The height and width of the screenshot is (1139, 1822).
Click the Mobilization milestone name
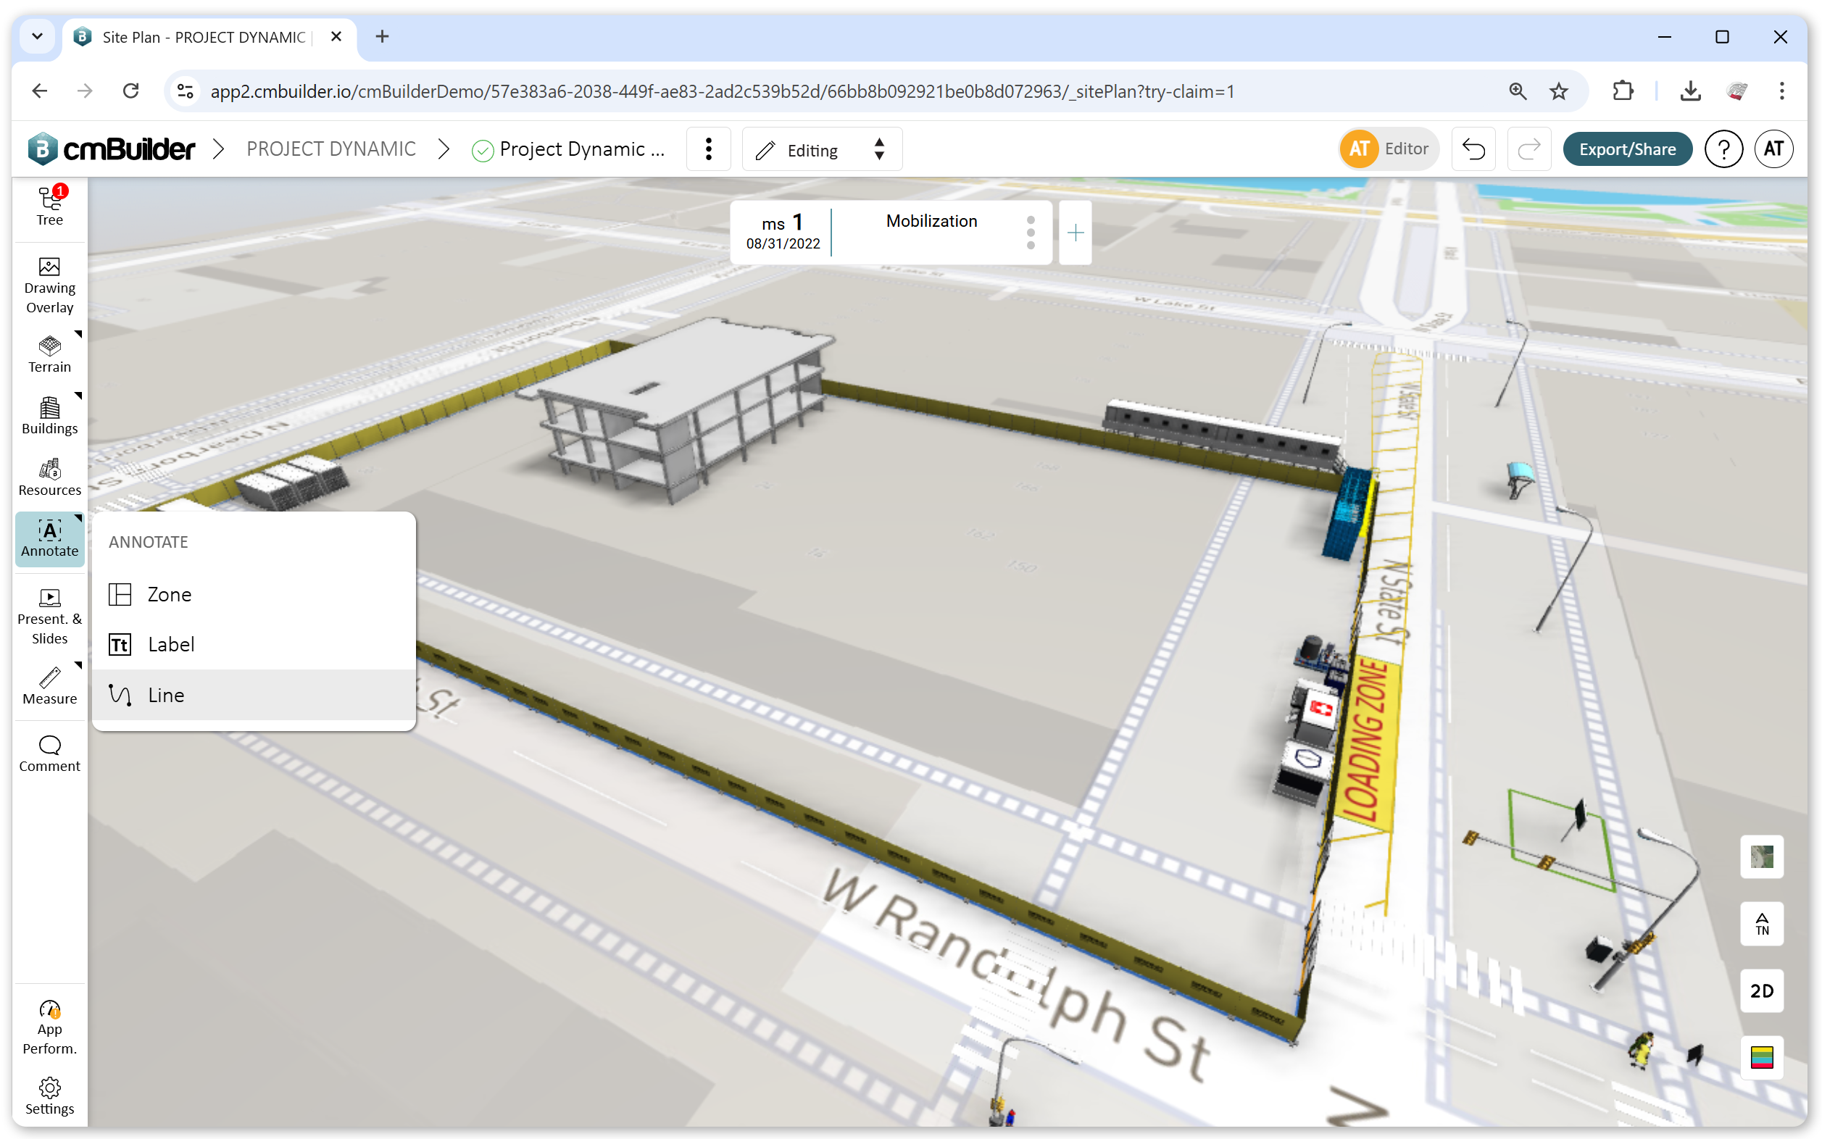coord(931,221)
